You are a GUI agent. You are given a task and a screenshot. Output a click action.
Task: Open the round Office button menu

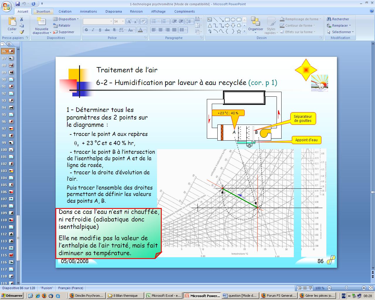coord(7,6)
